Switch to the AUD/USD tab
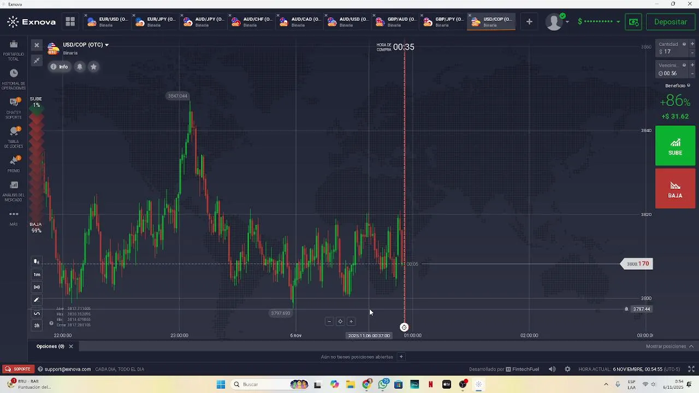The height and width of the screenshot is (393, 699). tap(347, 22)
